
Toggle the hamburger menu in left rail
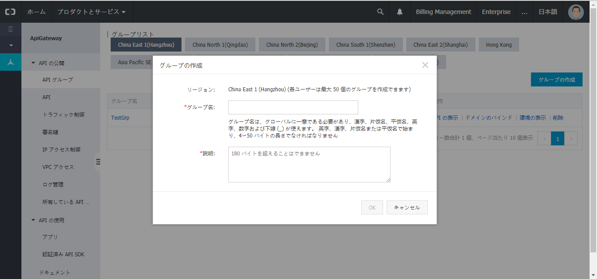[10, 29]
